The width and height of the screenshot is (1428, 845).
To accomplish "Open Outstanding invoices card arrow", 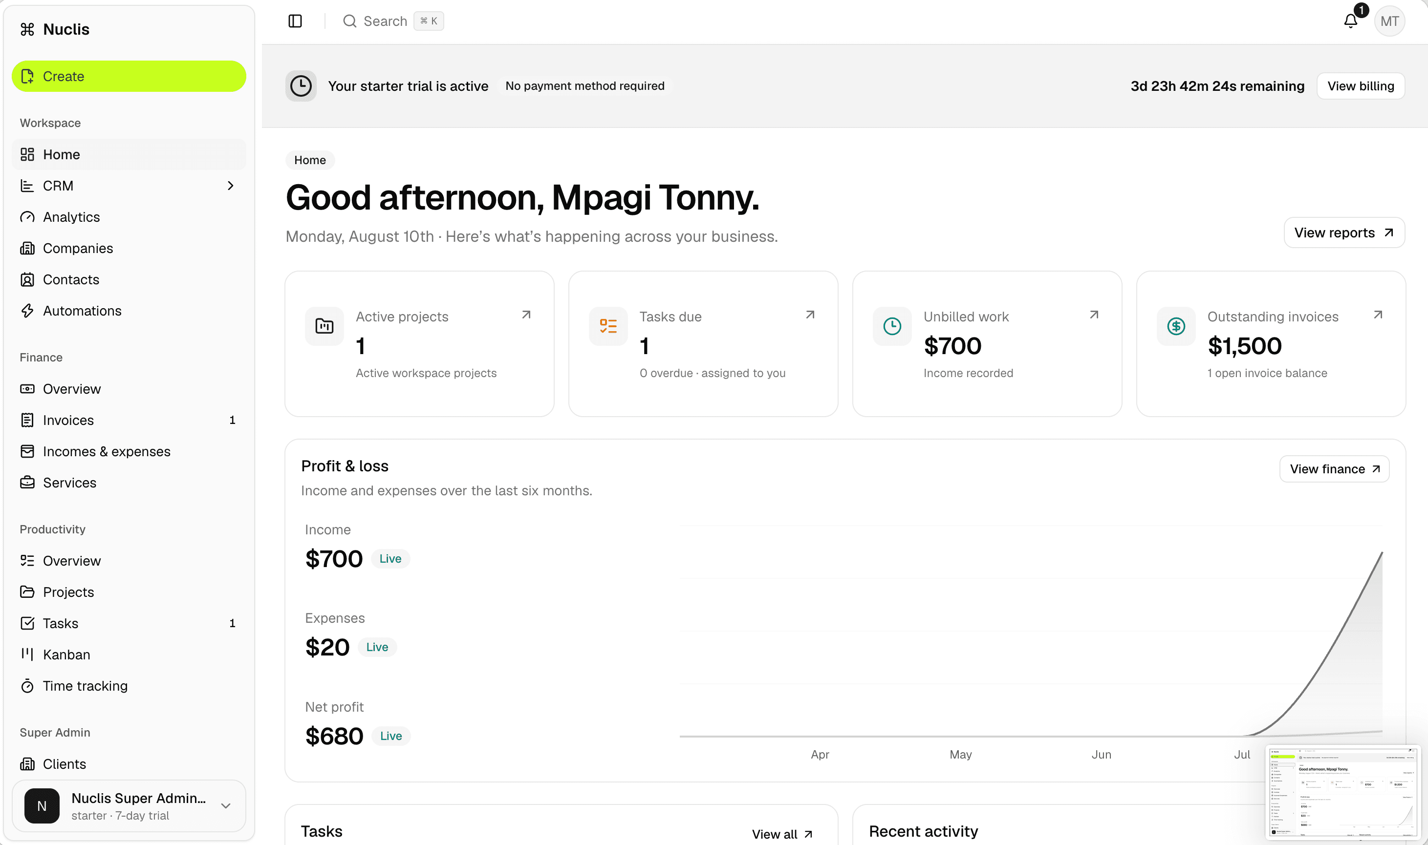I will point(1378,315).
